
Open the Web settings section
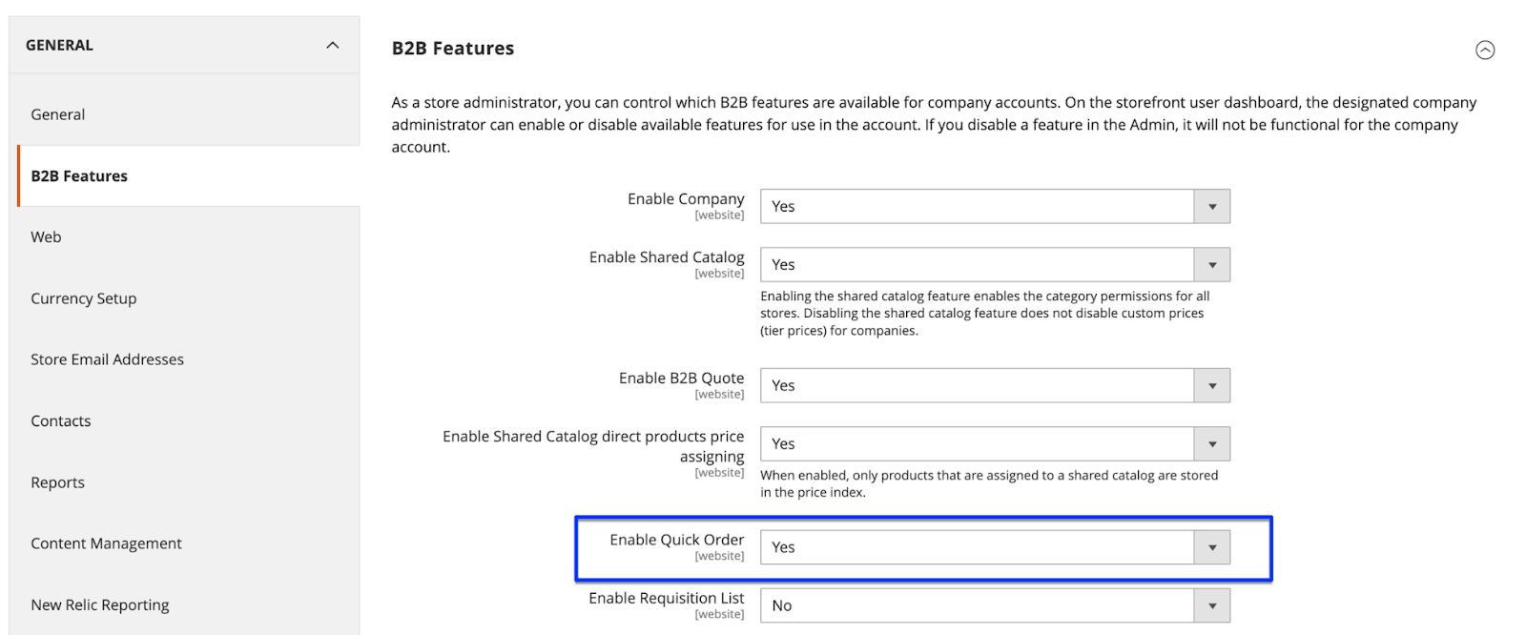click(45, 236)
